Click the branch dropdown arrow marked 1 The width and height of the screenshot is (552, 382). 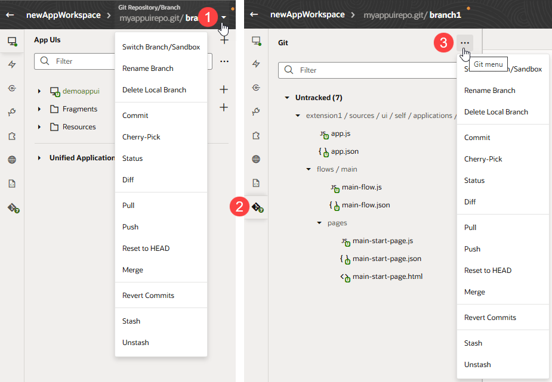pos(224,17)
